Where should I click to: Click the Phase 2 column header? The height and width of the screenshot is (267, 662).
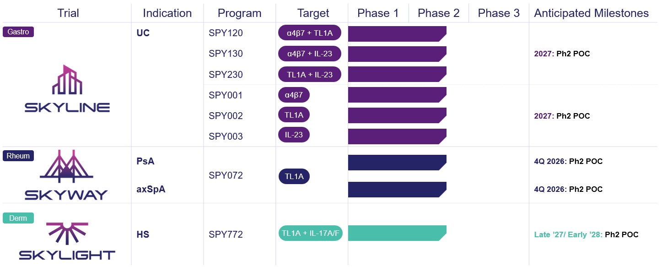point(438,13)
